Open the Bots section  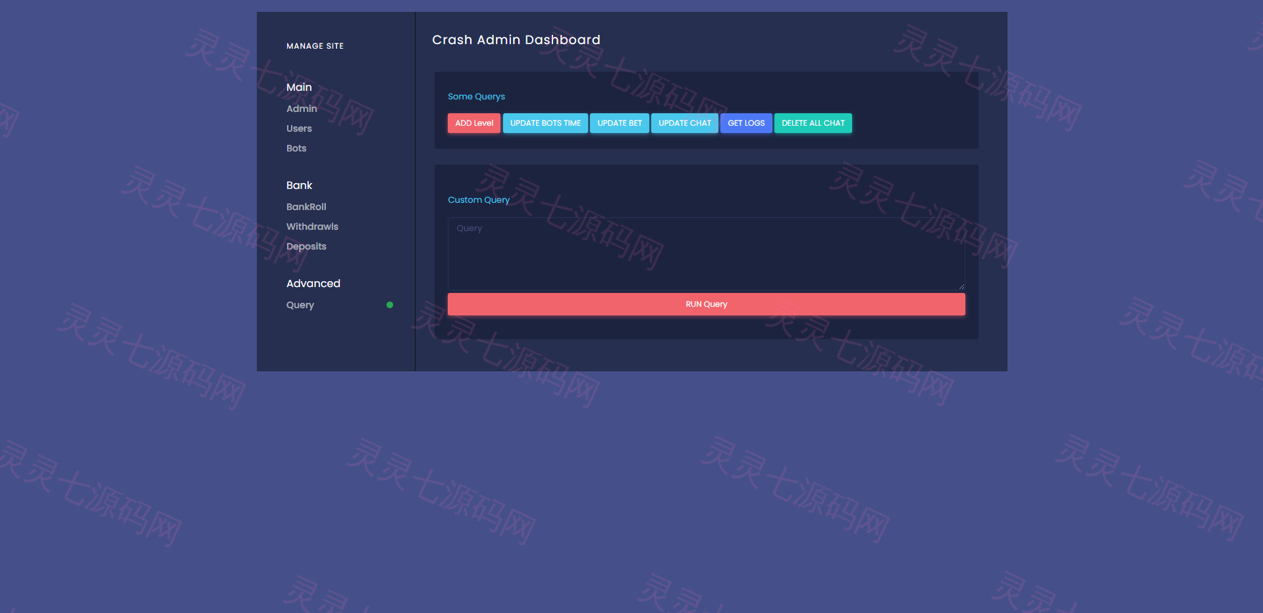click(x=296, y=148)
